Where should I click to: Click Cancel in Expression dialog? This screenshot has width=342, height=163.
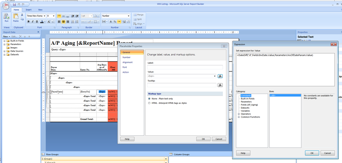(x=327, y=153)
